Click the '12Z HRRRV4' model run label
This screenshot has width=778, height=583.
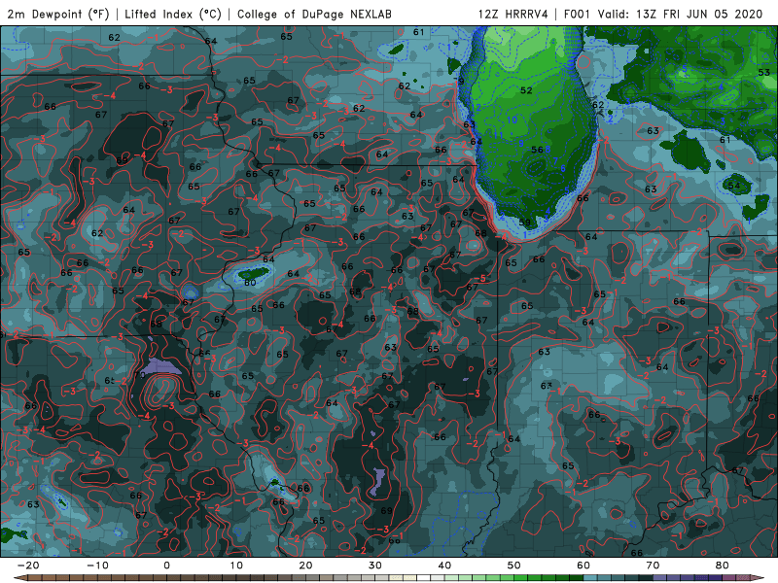(x=513, y=14)
